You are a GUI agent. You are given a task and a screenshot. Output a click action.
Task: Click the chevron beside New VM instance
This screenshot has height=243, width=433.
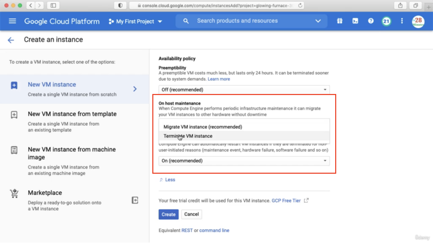(x=135, y=89)
